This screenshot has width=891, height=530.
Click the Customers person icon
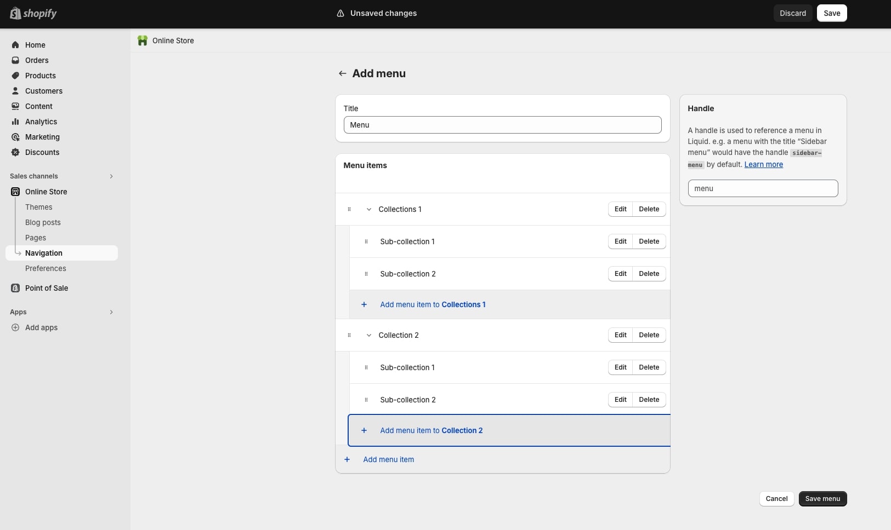coord(15,91)
